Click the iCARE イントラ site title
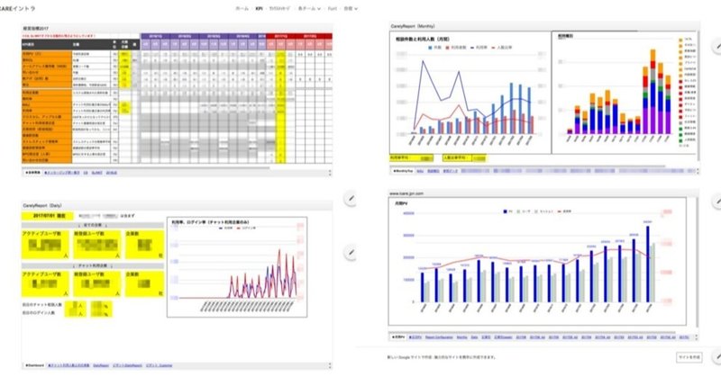Viewport: 721px width, 377px height. coord(17,8)
